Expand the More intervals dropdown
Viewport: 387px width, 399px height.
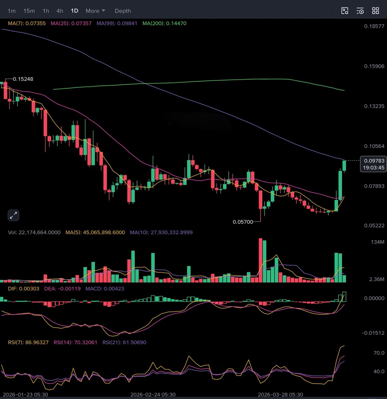coord(95,11)
